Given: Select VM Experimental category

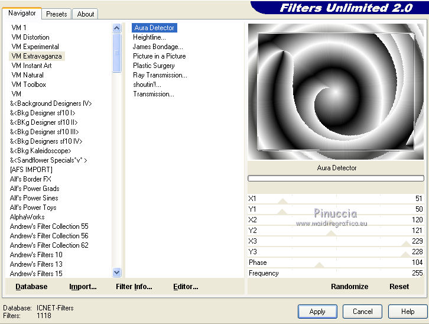Looking at the screenshot, I should click(x=35, y=47).
